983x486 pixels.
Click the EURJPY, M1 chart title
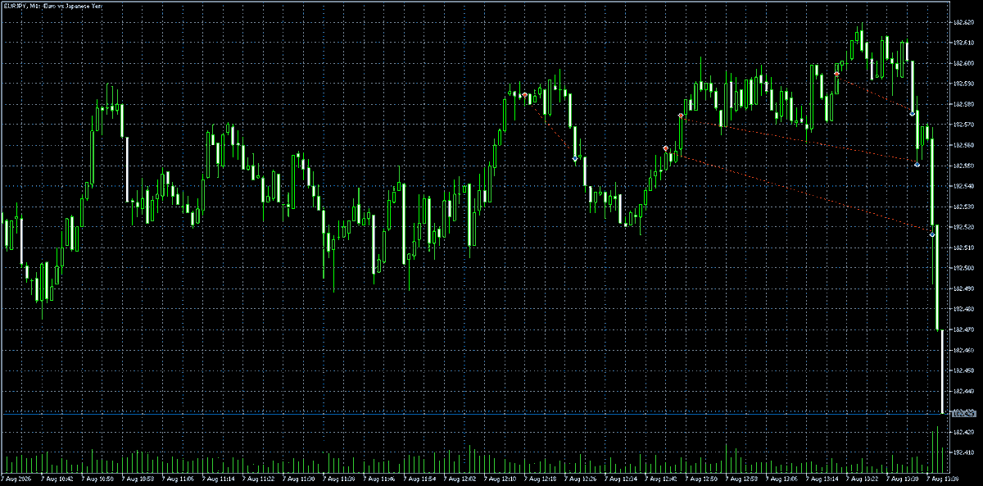tap(52, 5)
